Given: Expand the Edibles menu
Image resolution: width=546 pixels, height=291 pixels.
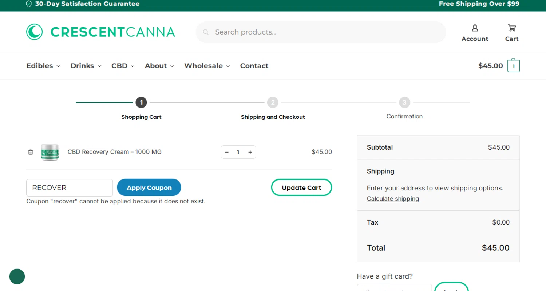Looking at the screenshot, I should click(x=43, y=66).
